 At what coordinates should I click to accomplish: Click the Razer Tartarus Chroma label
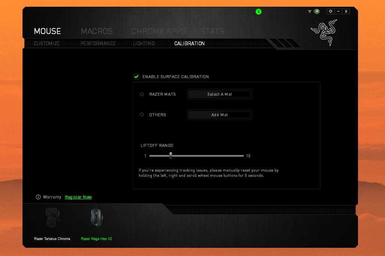tap(52, 239)
